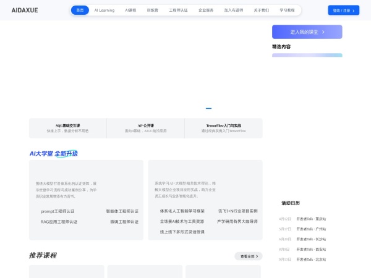Open the SQL基础交互课 card
The image size is (371, 278).
67,128
